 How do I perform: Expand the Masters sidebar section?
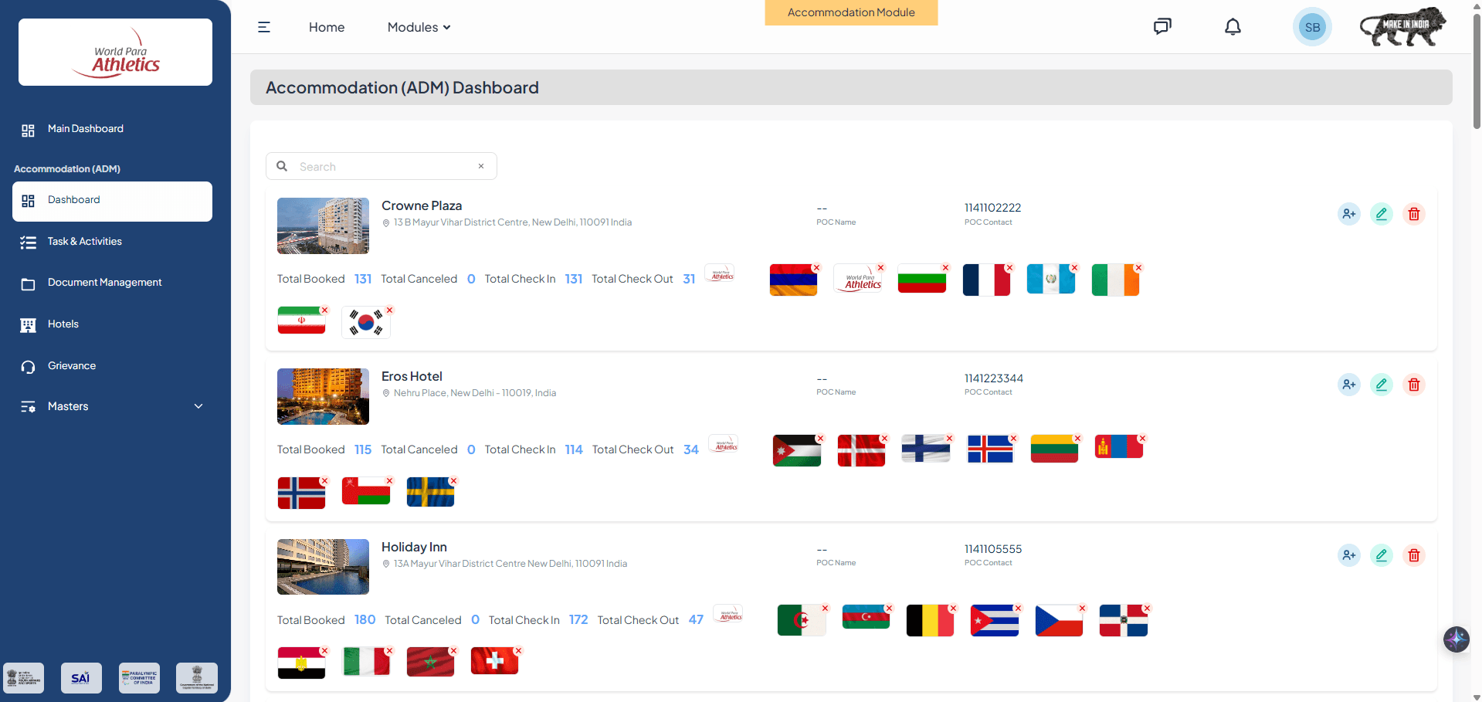(x=112, y=406)
